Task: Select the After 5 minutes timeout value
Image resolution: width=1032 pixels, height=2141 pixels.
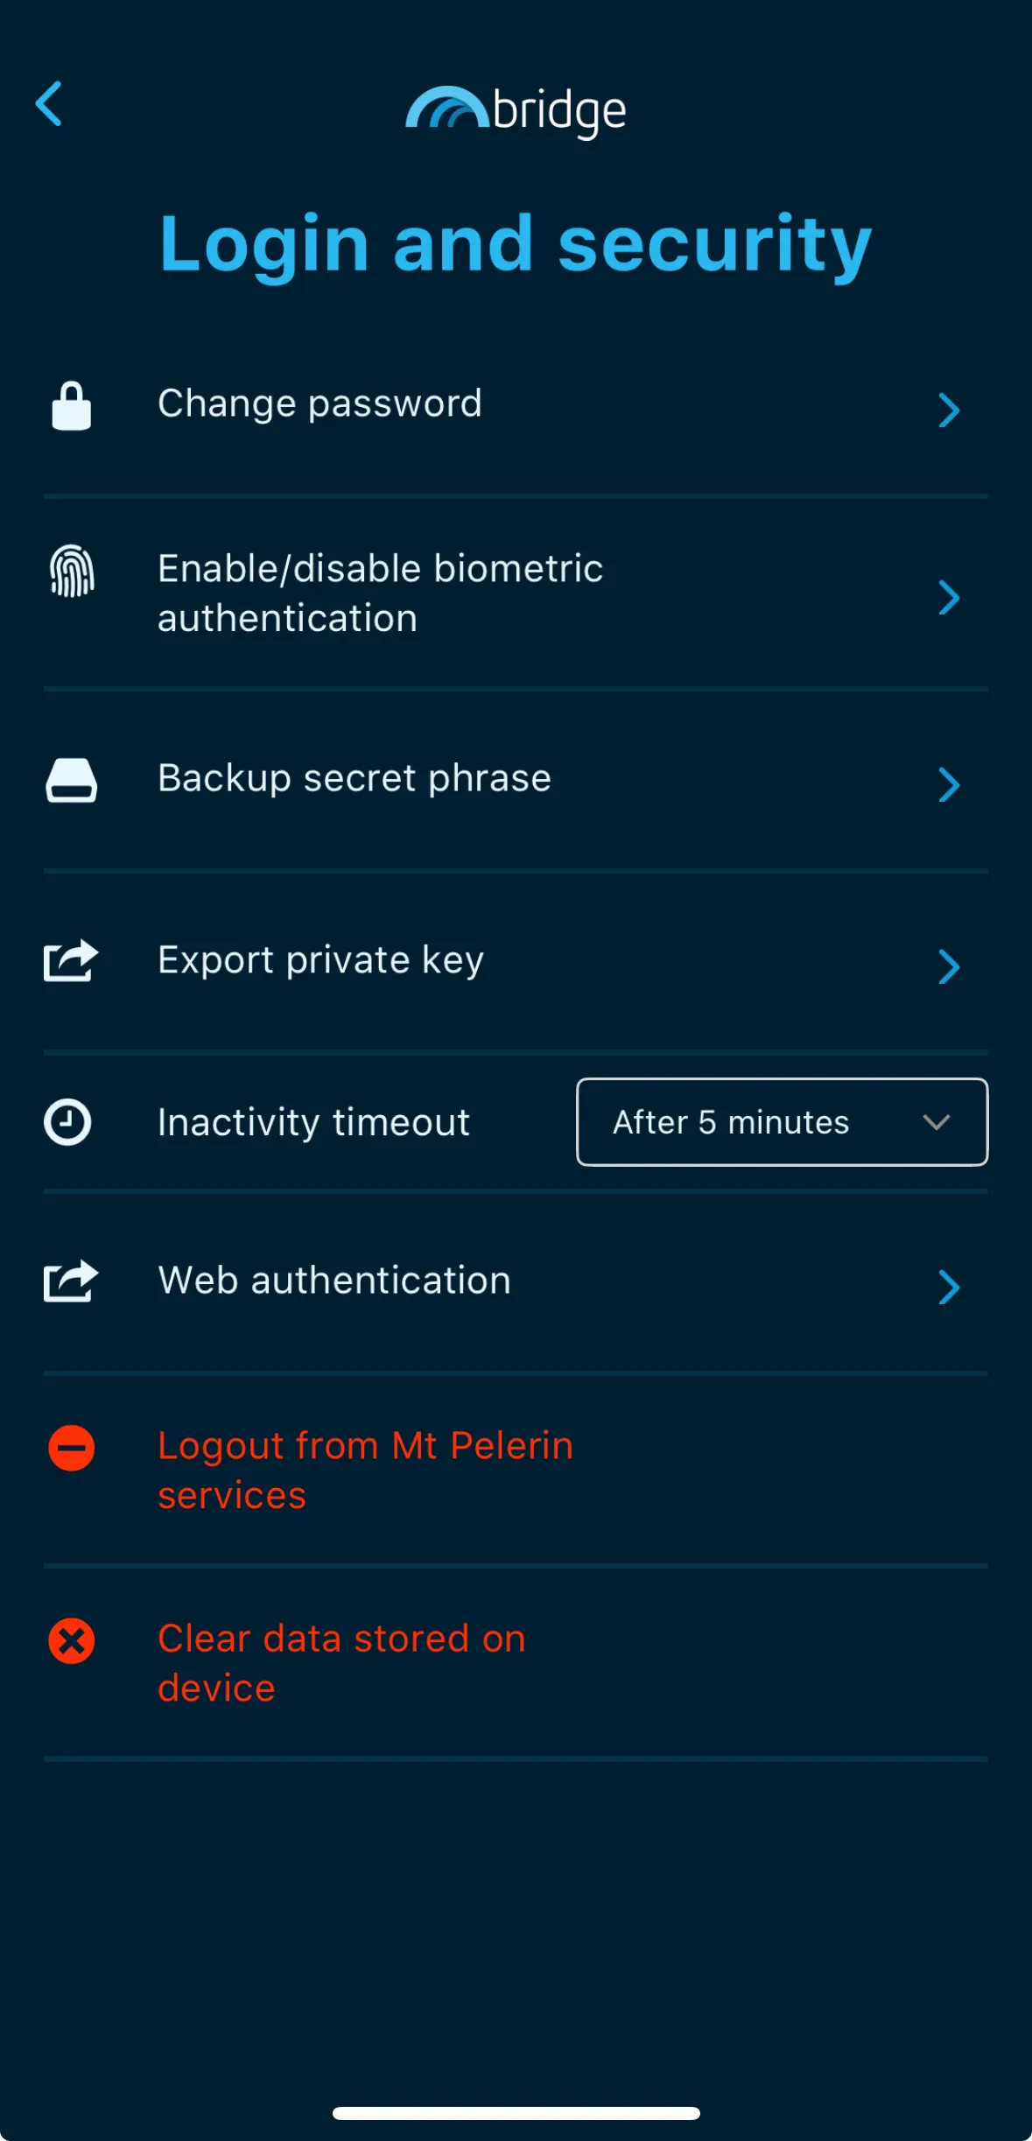Action: pyautogui.click(x=729, y=1123)
